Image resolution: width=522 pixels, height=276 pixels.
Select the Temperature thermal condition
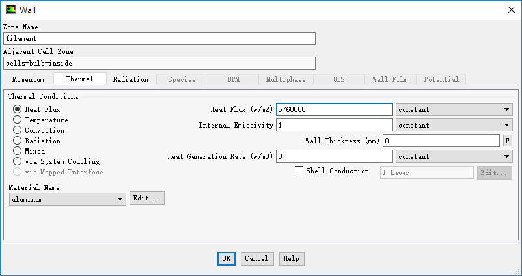pyautogui.click(x=18, y=120)
